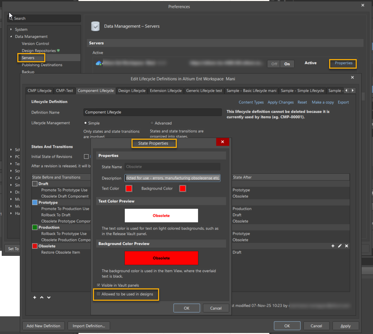Collapse the Data Management tree node
The height and width of the screenshot is (334, 373).
click(x=11, y=36)
